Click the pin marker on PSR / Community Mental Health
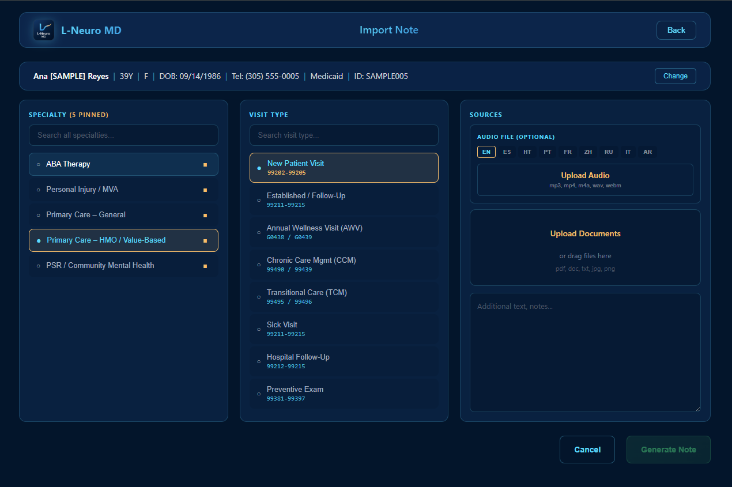732x487 pixels. coord(205,266)
